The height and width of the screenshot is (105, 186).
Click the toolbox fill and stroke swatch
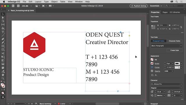pyautogui.click(x=3, y=85)
